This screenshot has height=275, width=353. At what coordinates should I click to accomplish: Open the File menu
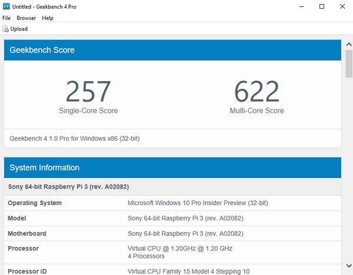(6, 18)
